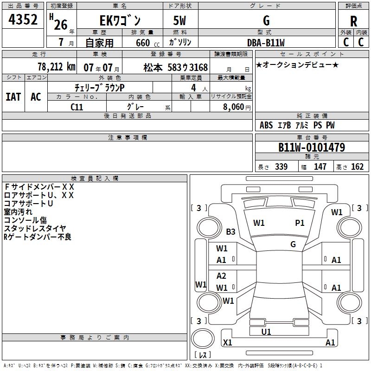Click the recycle deposit 8,060円 value
The height and width of the screenshot is (371, 371).
click(x=236, y=107)
